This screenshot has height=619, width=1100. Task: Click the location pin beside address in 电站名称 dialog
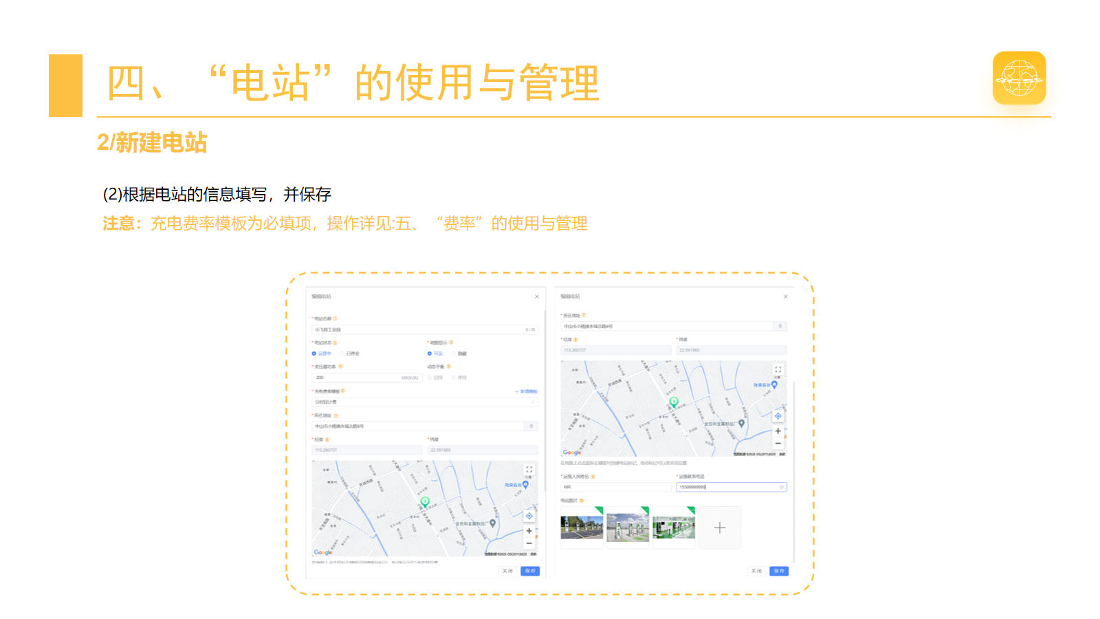531,426
